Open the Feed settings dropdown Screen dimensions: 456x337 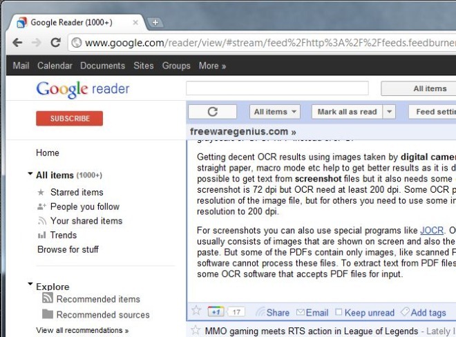click(x=432, y=112)
